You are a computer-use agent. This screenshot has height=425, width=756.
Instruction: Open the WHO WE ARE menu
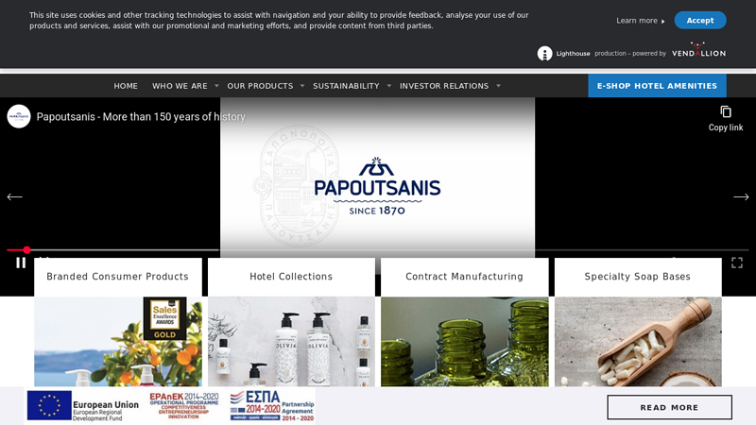click(180, 86)
